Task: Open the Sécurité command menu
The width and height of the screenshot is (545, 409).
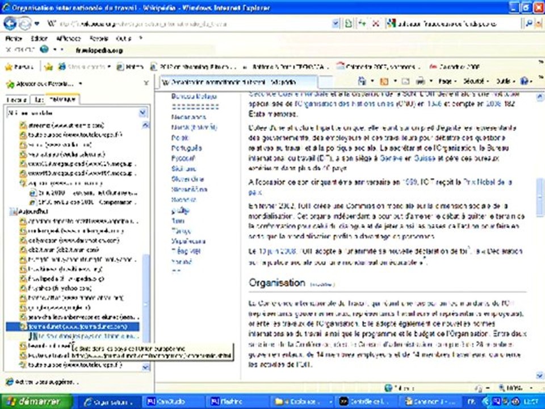Action: coord(475,81)
